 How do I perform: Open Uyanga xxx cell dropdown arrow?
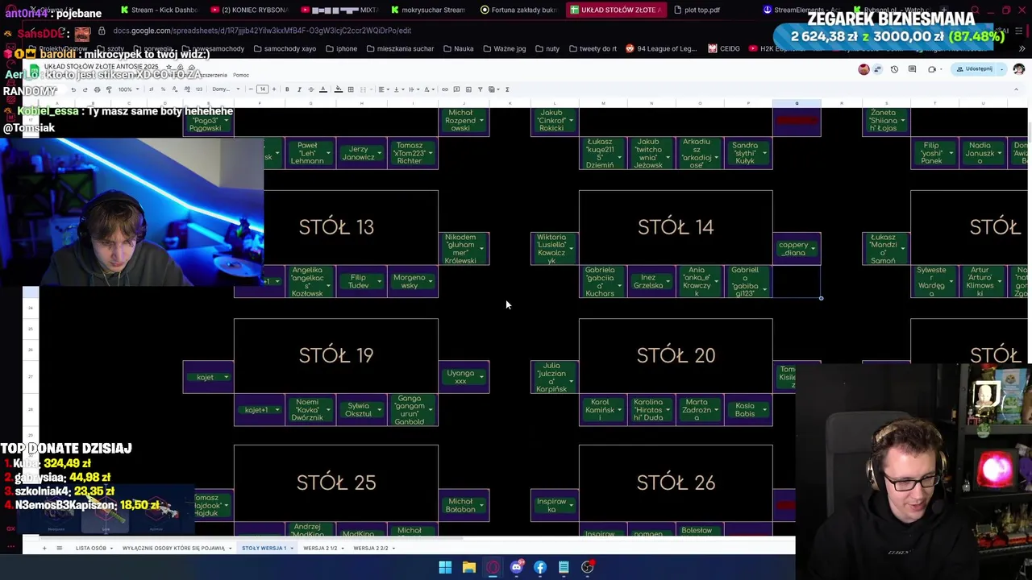coord(481,377)
